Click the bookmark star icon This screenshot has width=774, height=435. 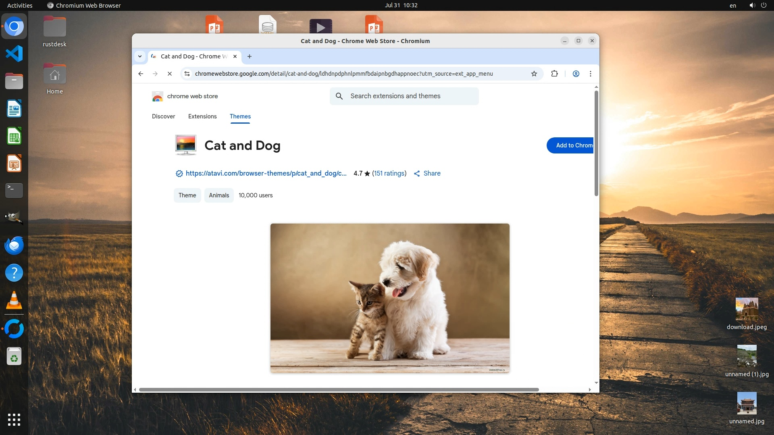(x=534, y=74)
